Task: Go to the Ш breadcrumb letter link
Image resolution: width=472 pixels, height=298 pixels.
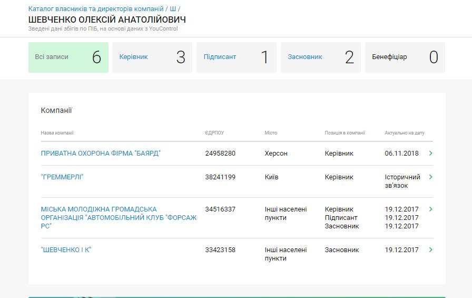Action: [x=173, y=9]
